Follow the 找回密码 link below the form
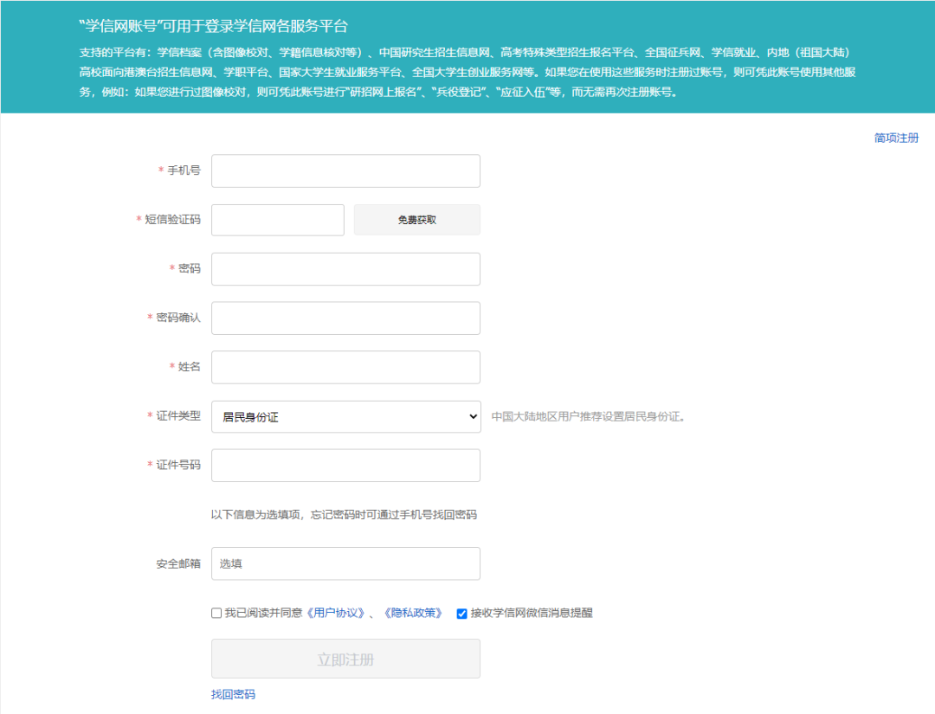Screen dimensions: 935x714 point(233,694)
